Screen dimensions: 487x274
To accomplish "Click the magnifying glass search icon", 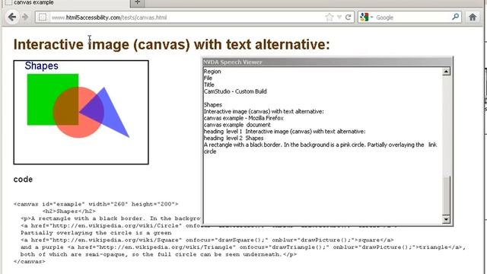I will (x=456, y=17).
